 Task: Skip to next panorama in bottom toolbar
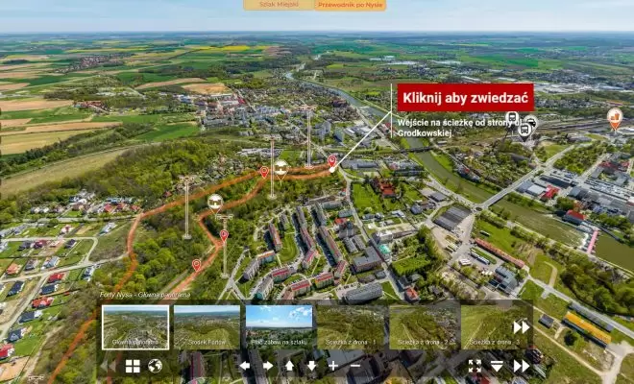pos(521,366)
